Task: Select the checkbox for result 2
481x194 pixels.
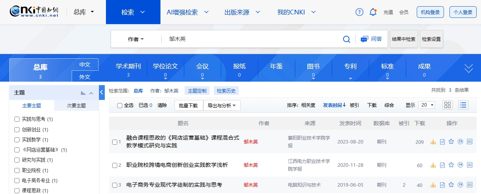Action: pos(115,165)
